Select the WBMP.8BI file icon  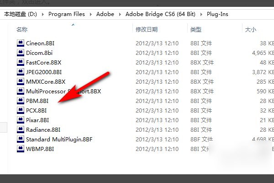coord(20,149)
